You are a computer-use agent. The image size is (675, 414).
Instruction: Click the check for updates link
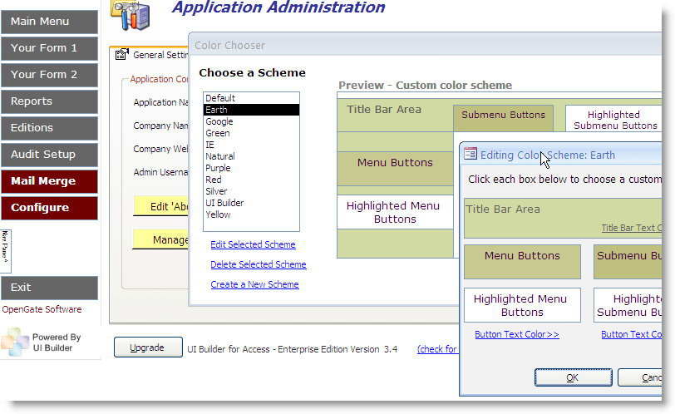point(437,349)
